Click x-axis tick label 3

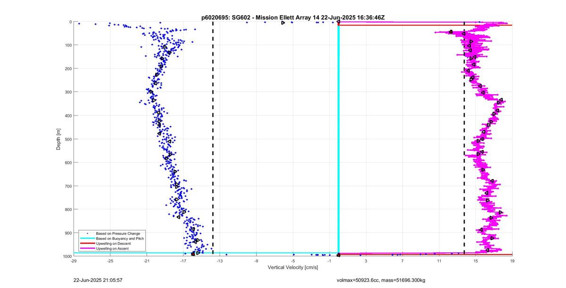coord(366,261)
